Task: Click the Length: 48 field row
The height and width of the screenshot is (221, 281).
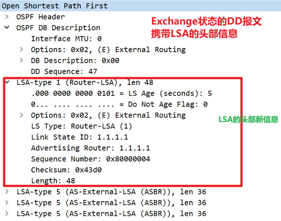Action: (x=53, y=181)
